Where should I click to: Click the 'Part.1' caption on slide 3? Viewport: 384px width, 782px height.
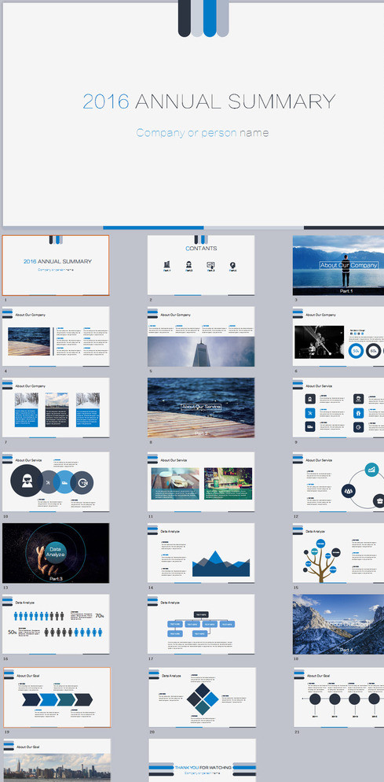pyautogui.click(x=346, y=290)
